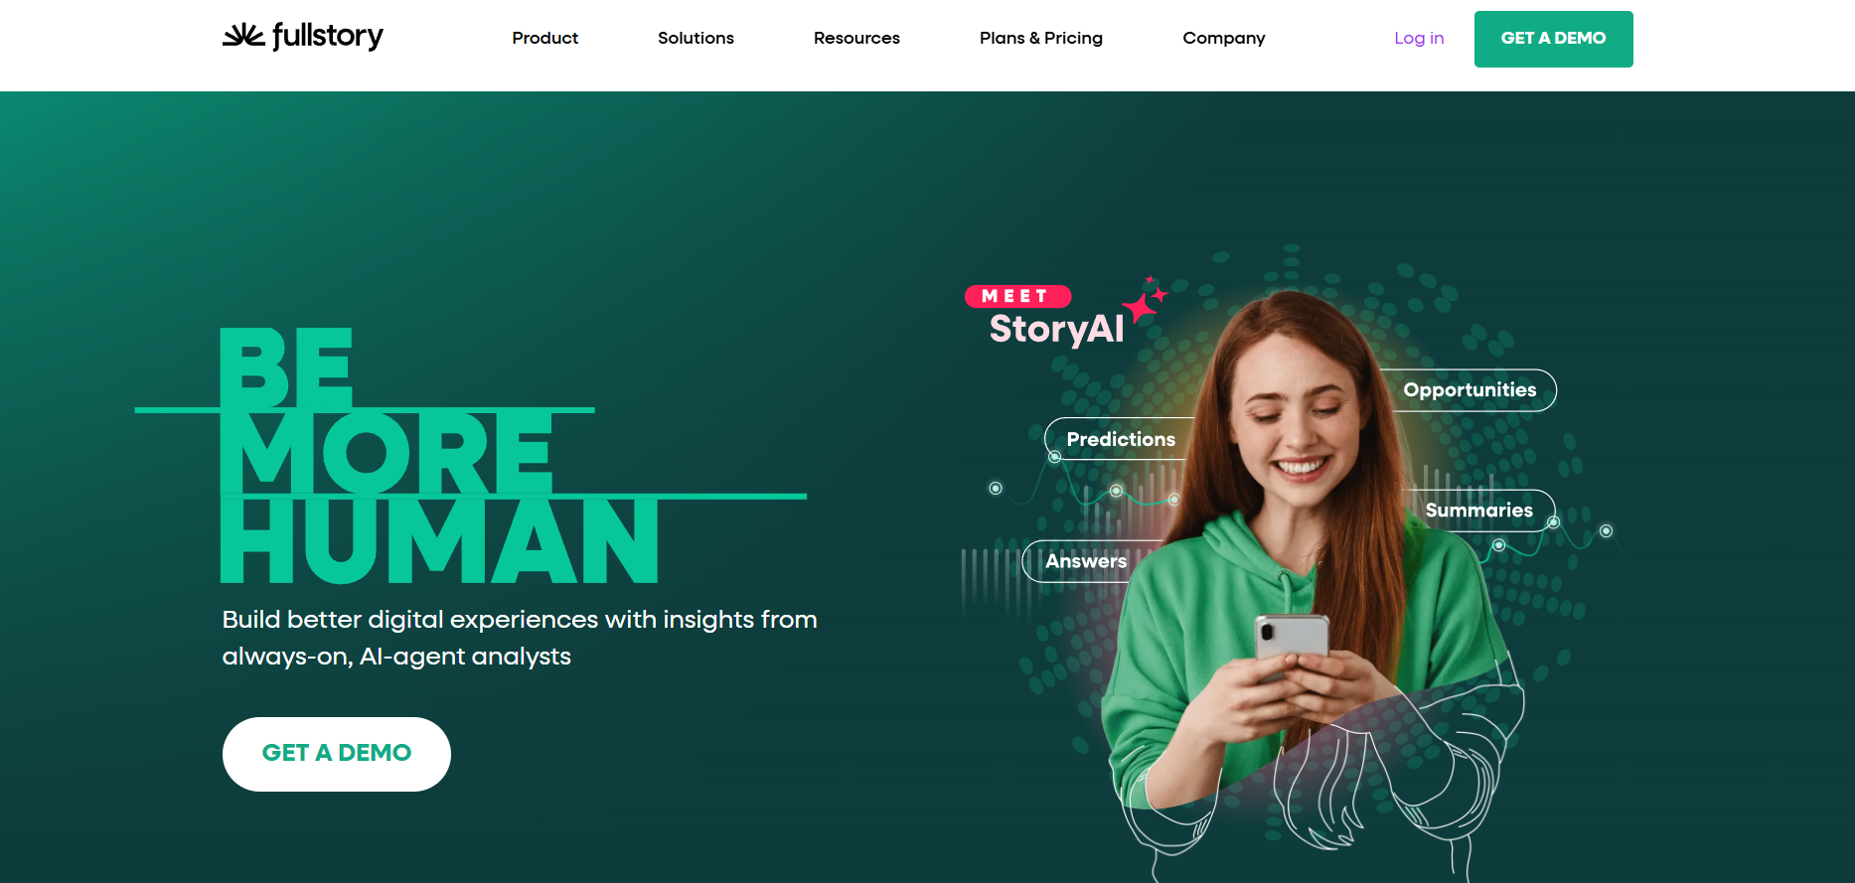This screenshot has width=1855, height=883.
Task: Click the StoryAI heading text
Action: coord(1056,329)
